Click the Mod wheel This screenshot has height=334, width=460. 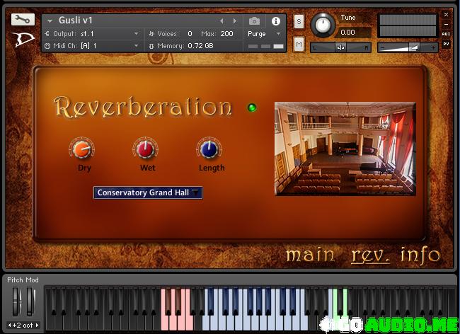(x=30, y=301)
